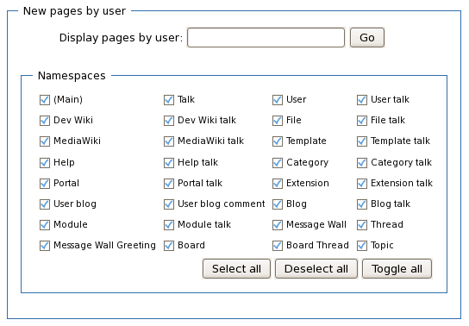Screen dimensions: 469x326
Task: Toggle the Extension talk checkbox
Action: coord(362,184)
